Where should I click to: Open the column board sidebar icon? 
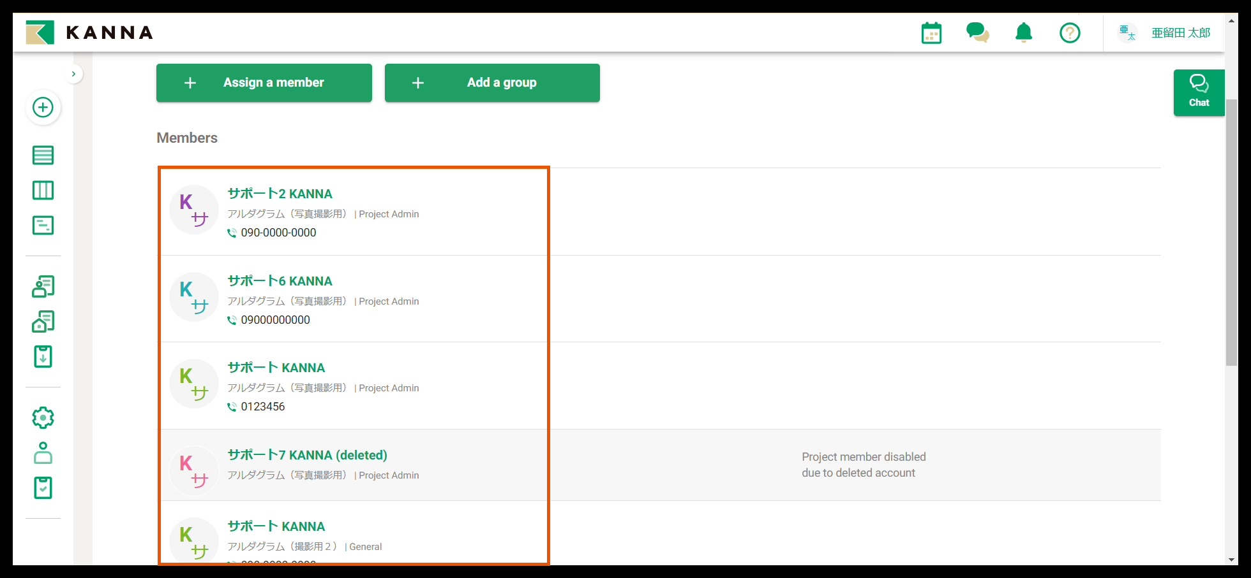pyautogui.click(x=43, y=190)
